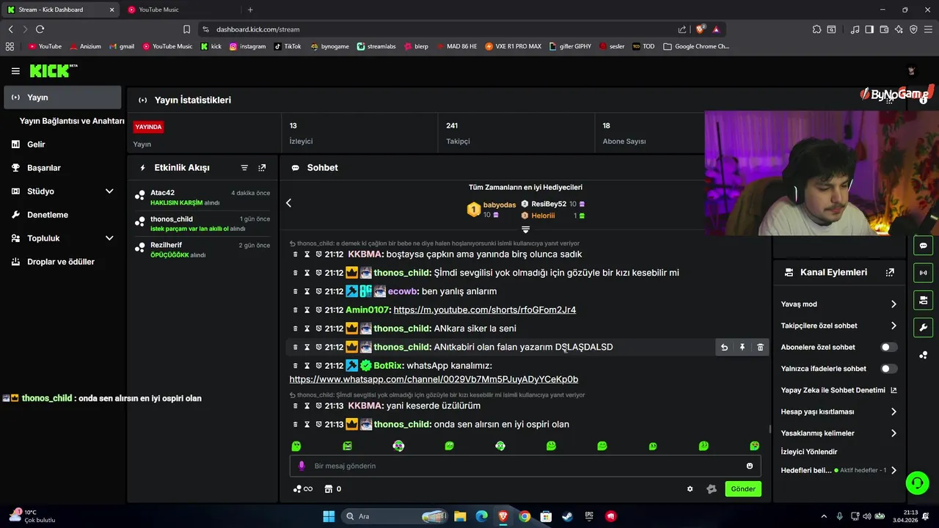939x528 pixels.
Task: Open Steam from the taskbar
Action: tap(567, 516)
